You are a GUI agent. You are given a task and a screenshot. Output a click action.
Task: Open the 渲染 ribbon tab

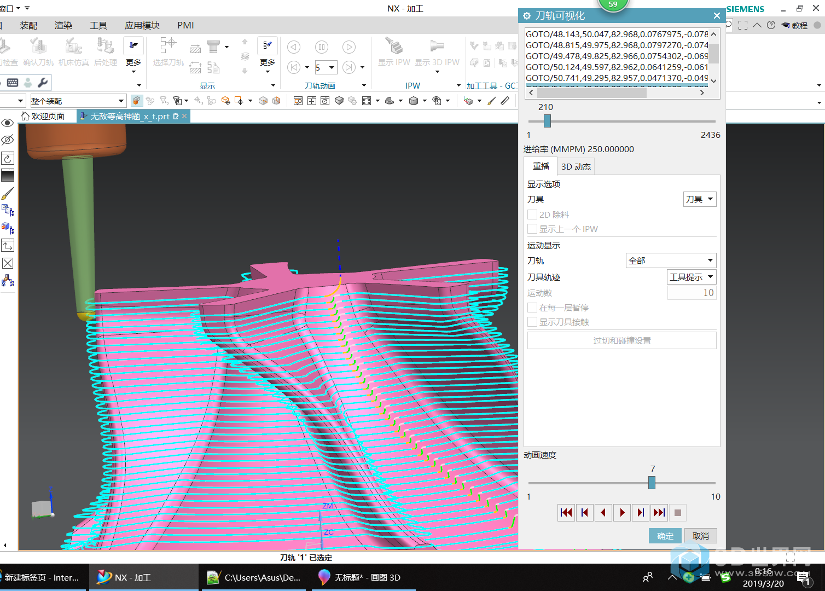click(x=63, y=25)
